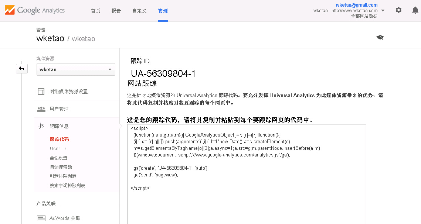Open the 报告 tab
421x224 pixels.
coord(116,11)
